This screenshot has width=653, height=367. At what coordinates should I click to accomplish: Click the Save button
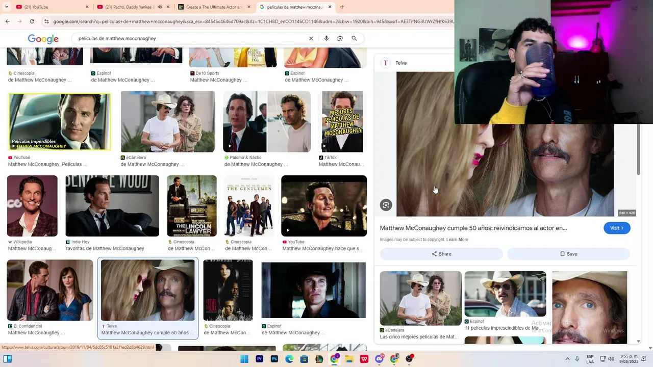pos(568,254)
